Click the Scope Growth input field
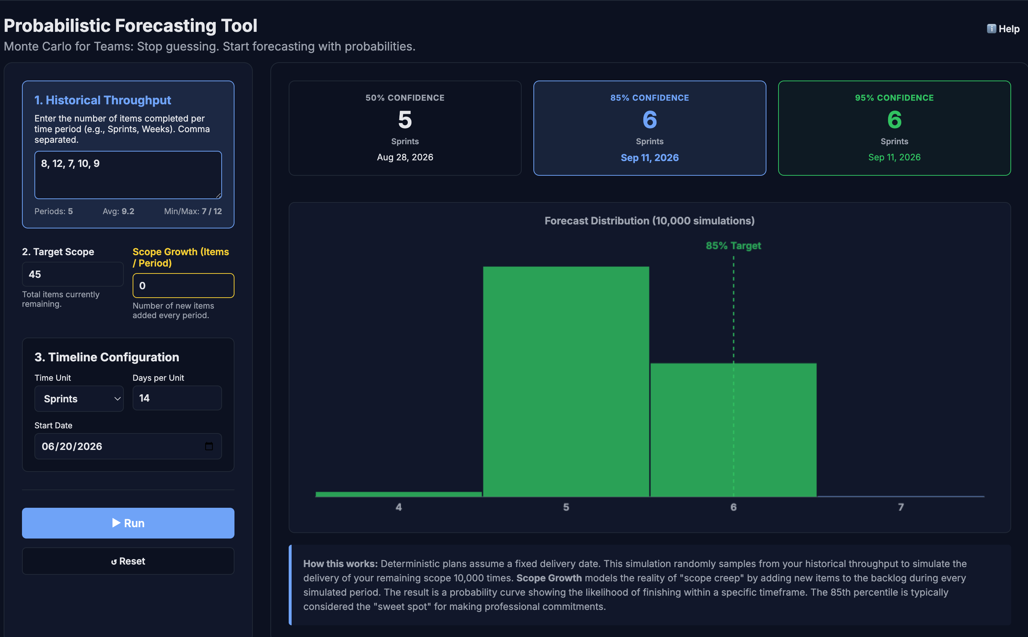The width and height of the screenshot is (1028, 637). tap(183, 286)
